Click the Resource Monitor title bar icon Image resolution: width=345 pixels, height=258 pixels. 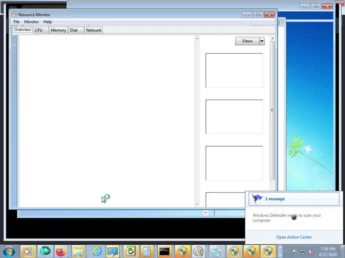(14, 14)
